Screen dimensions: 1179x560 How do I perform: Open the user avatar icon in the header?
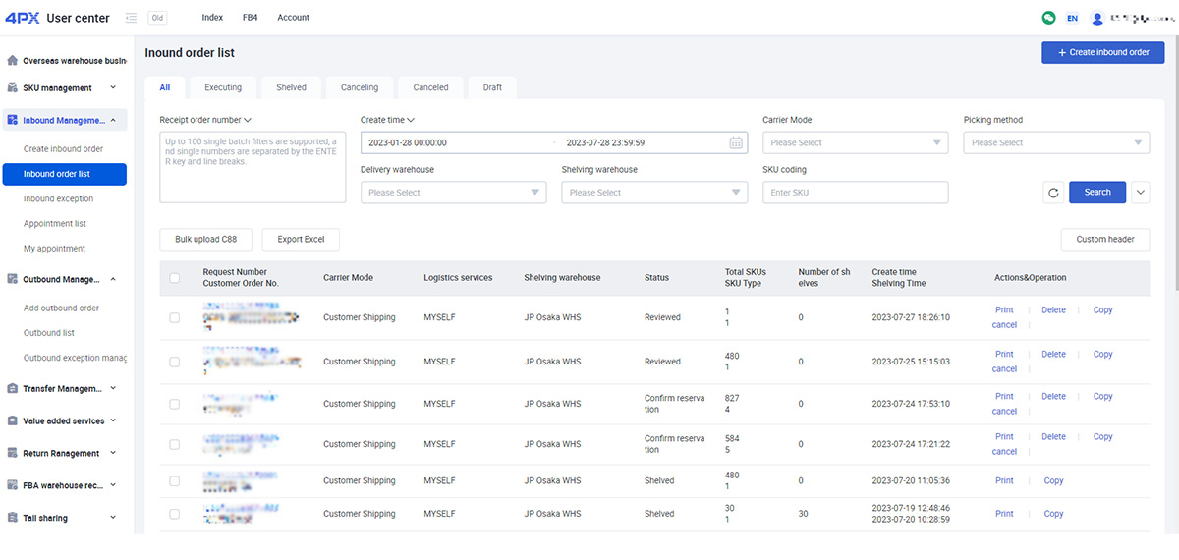1097,18
